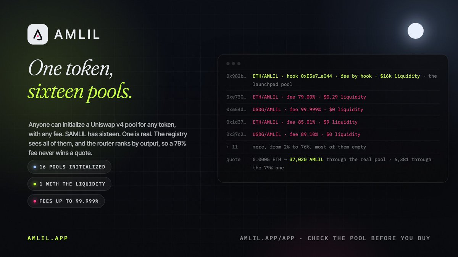
Task: Click the AMLIL brand name text
Action: (x=77, y=35)
